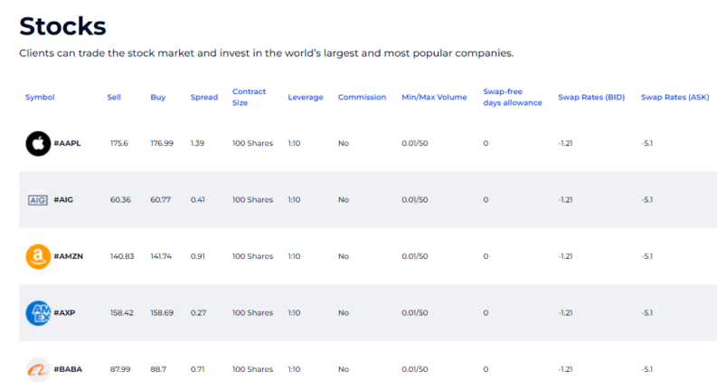The image size is (717, 390).
Task: Click the AIG logo icon
Action: click(x=38, y=200)
